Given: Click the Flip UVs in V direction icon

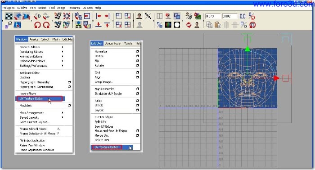Looking at the screenshot, I should click(x=46, y=16).
